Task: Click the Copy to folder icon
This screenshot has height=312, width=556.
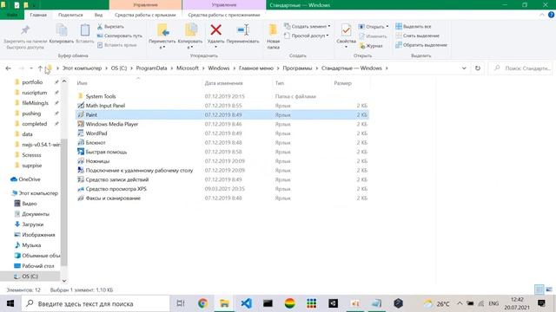Action: (190, 30)
